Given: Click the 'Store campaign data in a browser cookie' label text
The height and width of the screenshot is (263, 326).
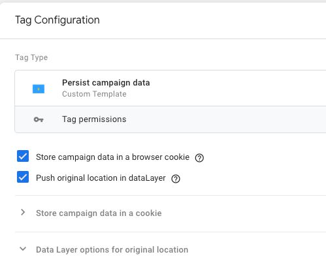Looking at the screenshot, I should (x=112, y=157).
